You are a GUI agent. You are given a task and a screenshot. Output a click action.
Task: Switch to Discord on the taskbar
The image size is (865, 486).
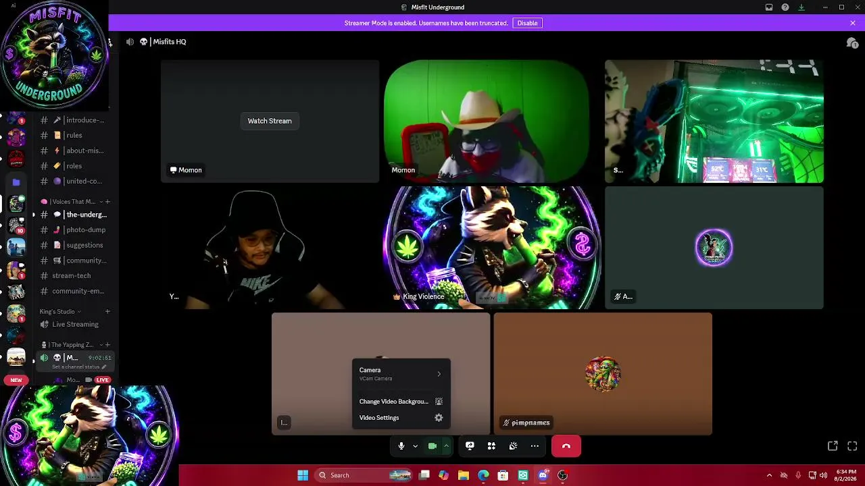(x=543, y=475)
